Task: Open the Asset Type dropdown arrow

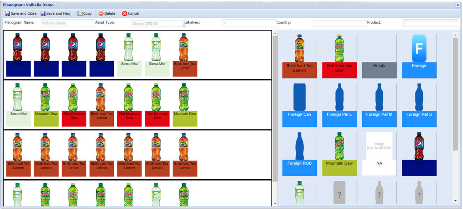Action: point(184,23)
